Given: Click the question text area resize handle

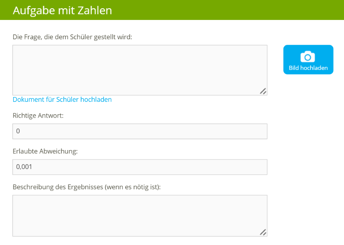Looking at the screenshot, I should pos(263,91).
